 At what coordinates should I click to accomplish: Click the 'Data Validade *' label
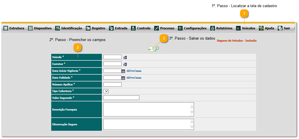point(62,77)
